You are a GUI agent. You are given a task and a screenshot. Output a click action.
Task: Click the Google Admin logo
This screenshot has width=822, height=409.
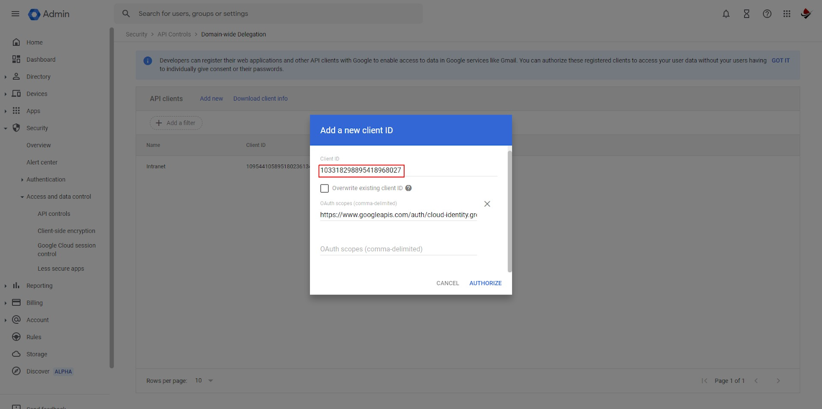(49, 14)
